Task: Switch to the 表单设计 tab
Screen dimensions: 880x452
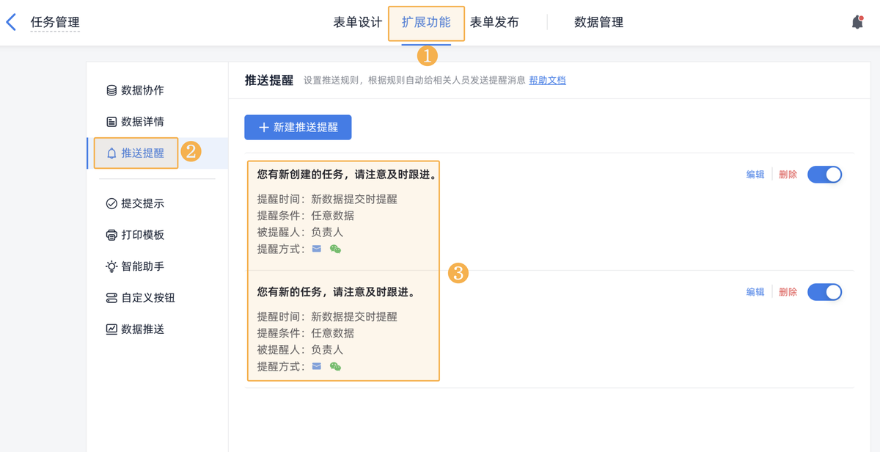Action: click(x=357, y=22)
